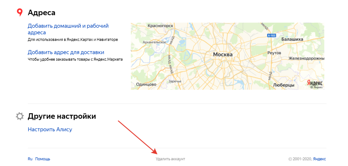Viewport: 348px width, 166px height.
Task: Click the Яндекс logo on the map
Action: pyautogui.click(x=315, y=83)
